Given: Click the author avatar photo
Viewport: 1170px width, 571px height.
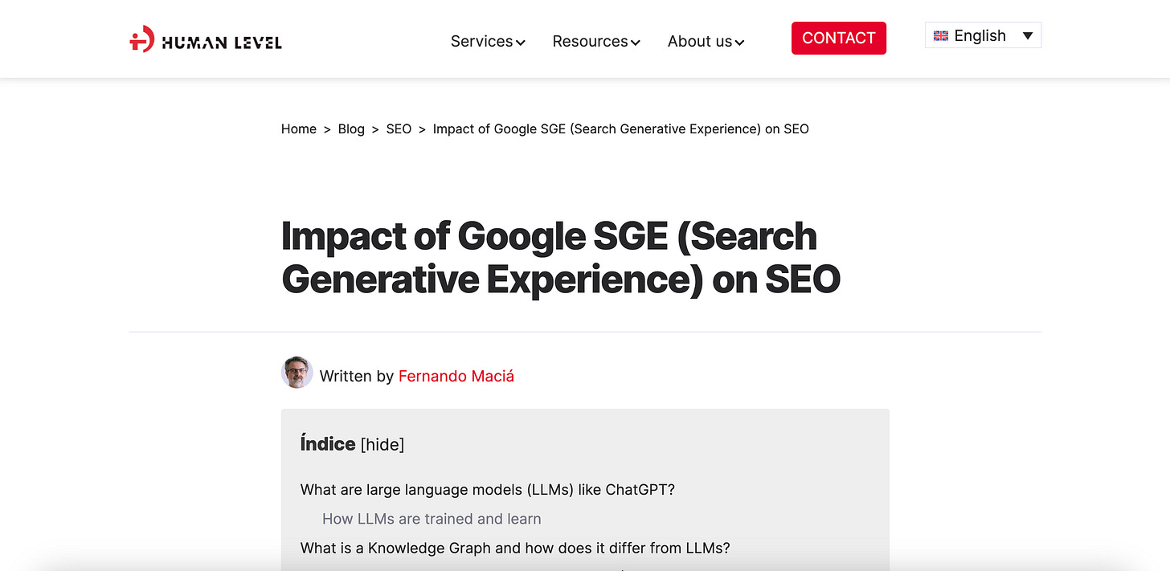Looking at the screenshot, I should [x=297, y=373].
